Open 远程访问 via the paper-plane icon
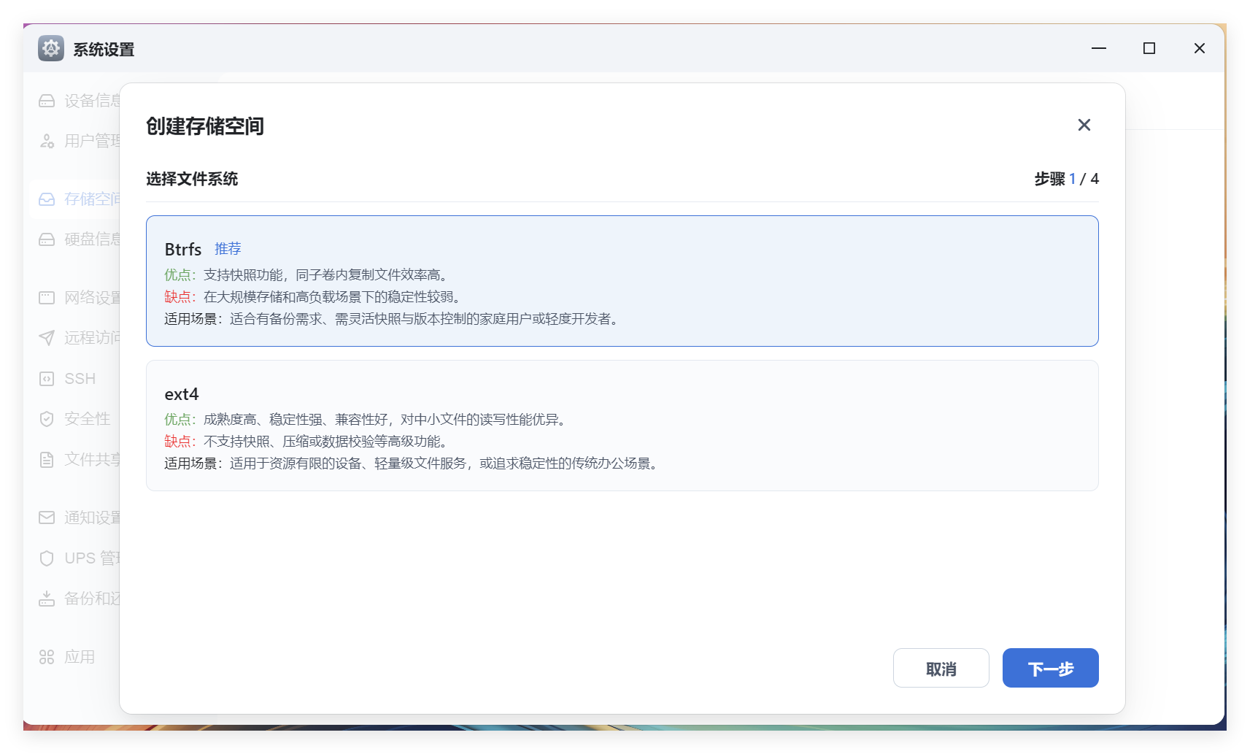 click(x=47, y=338)
